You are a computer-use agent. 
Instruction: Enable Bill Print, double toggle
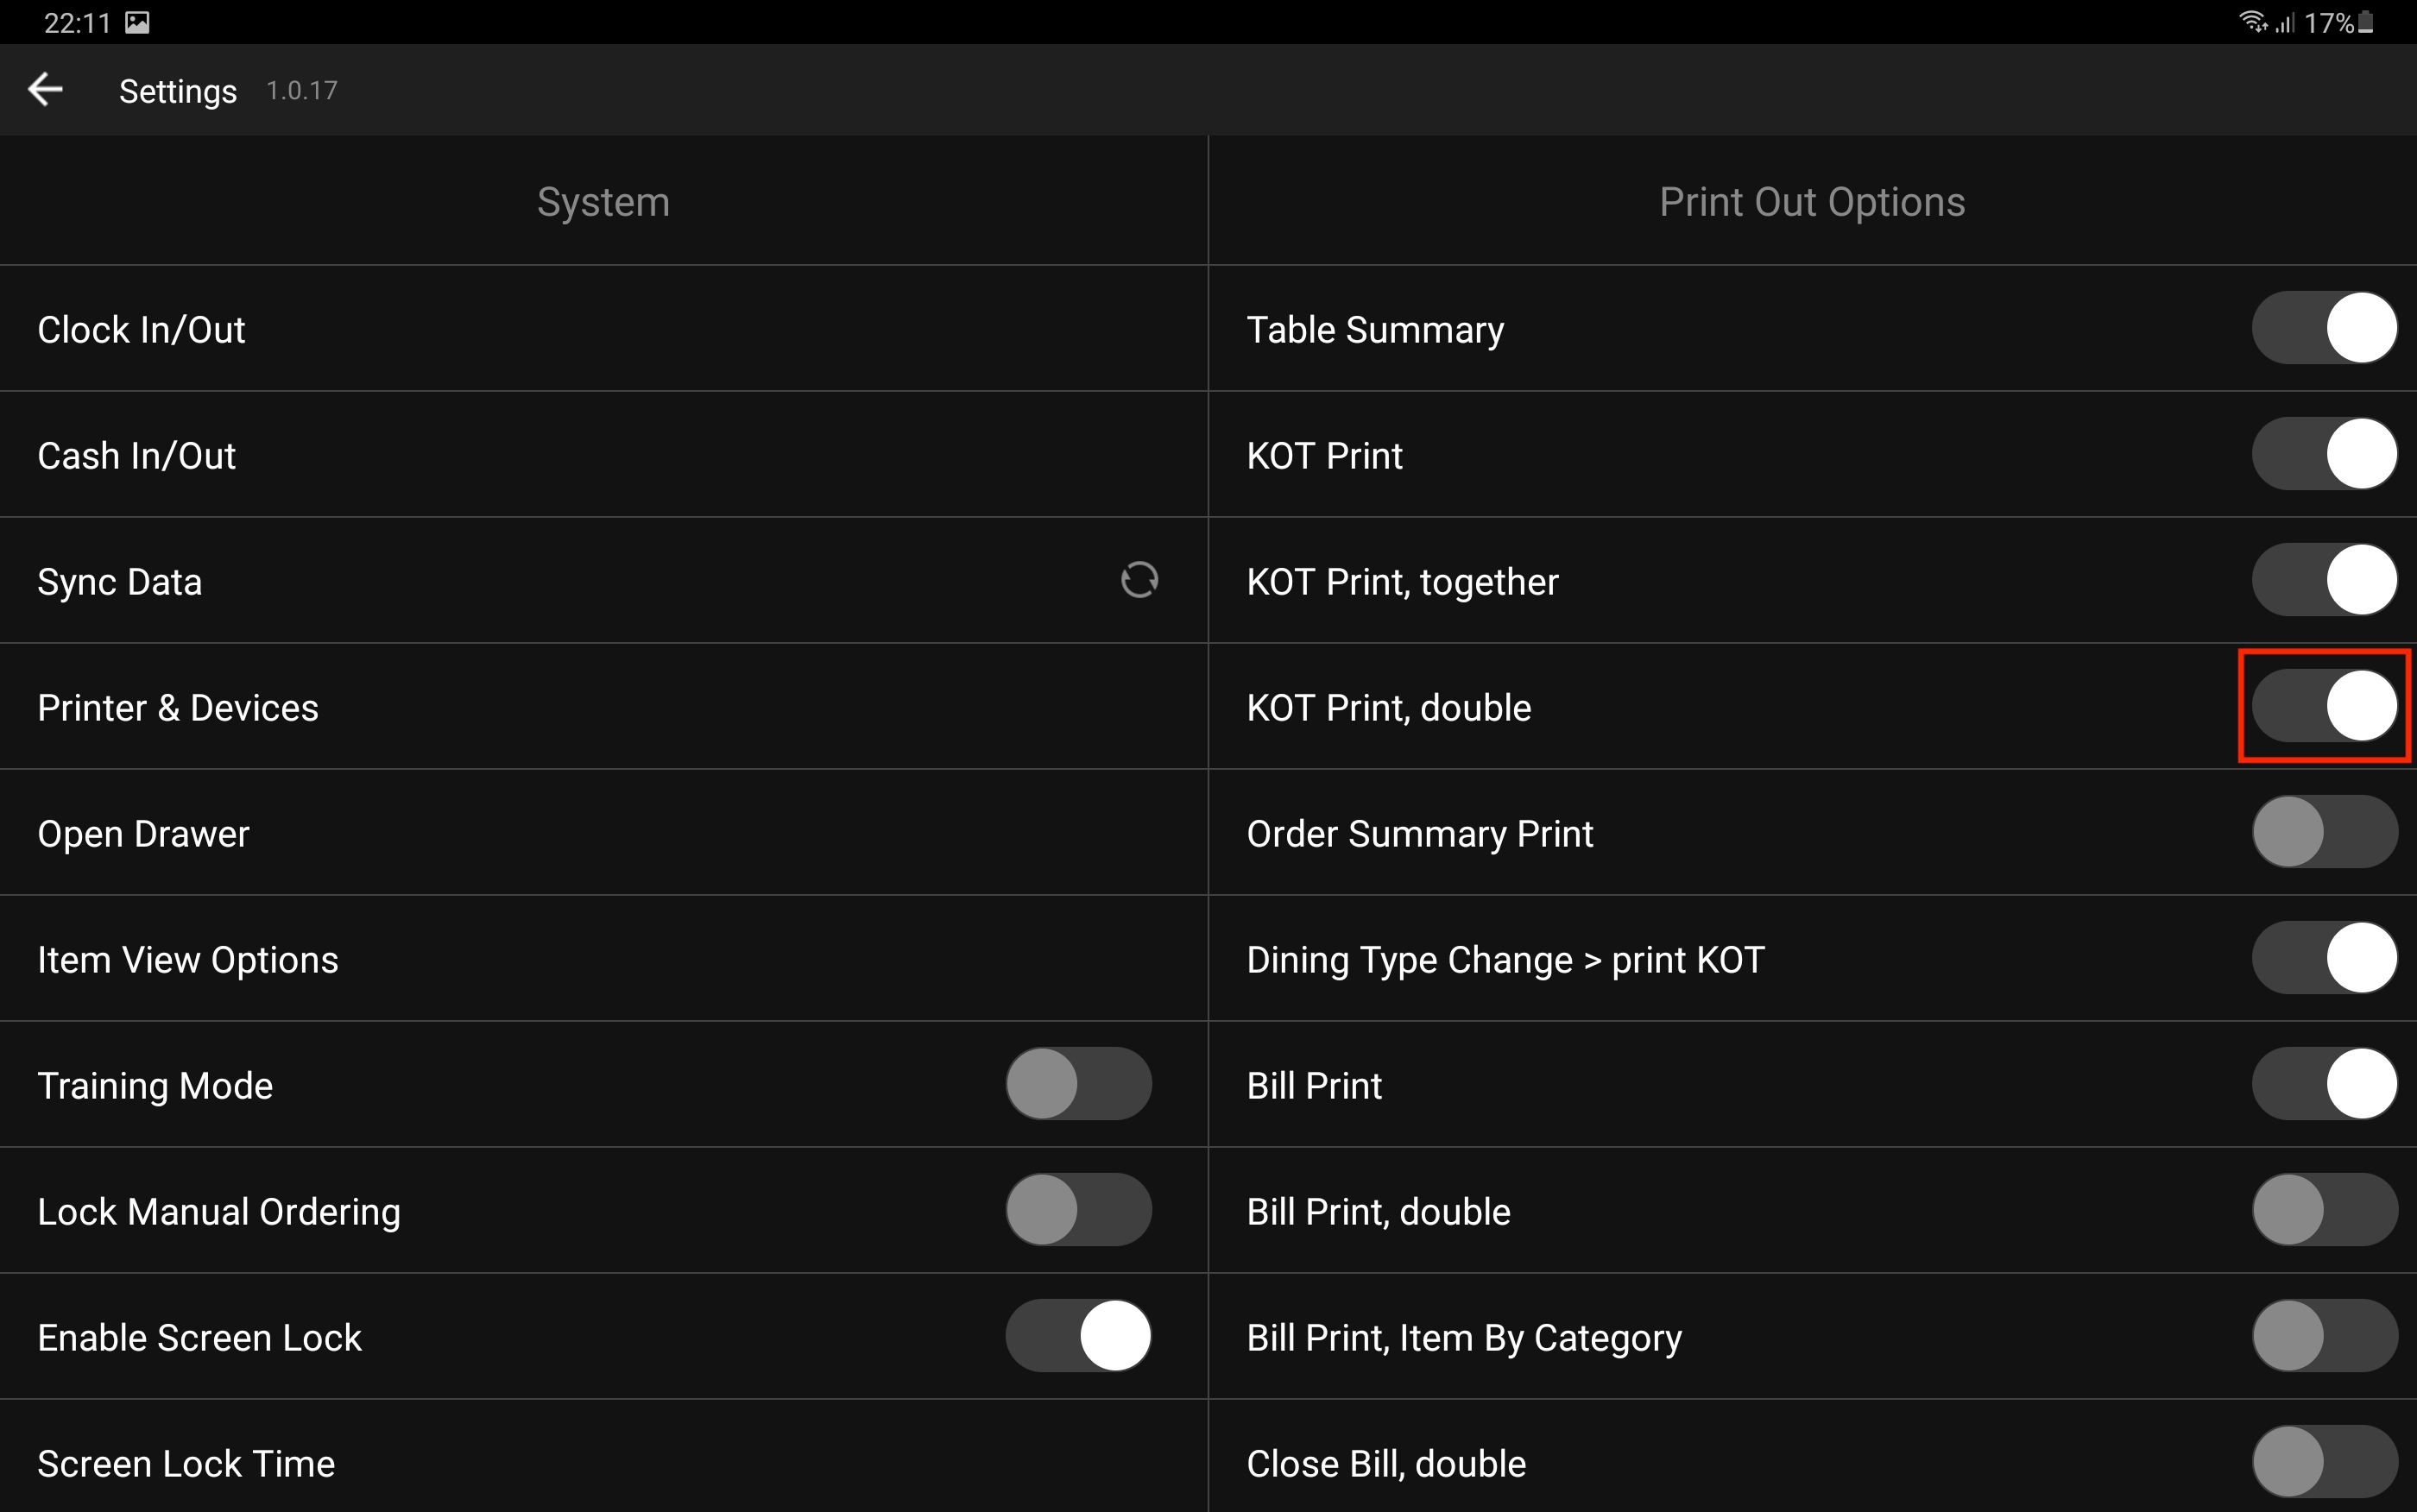[2324, 1210]
